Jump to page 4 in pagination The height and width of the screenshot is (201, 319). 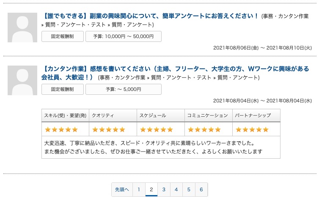pyautogui.click(x=176, y=190)
